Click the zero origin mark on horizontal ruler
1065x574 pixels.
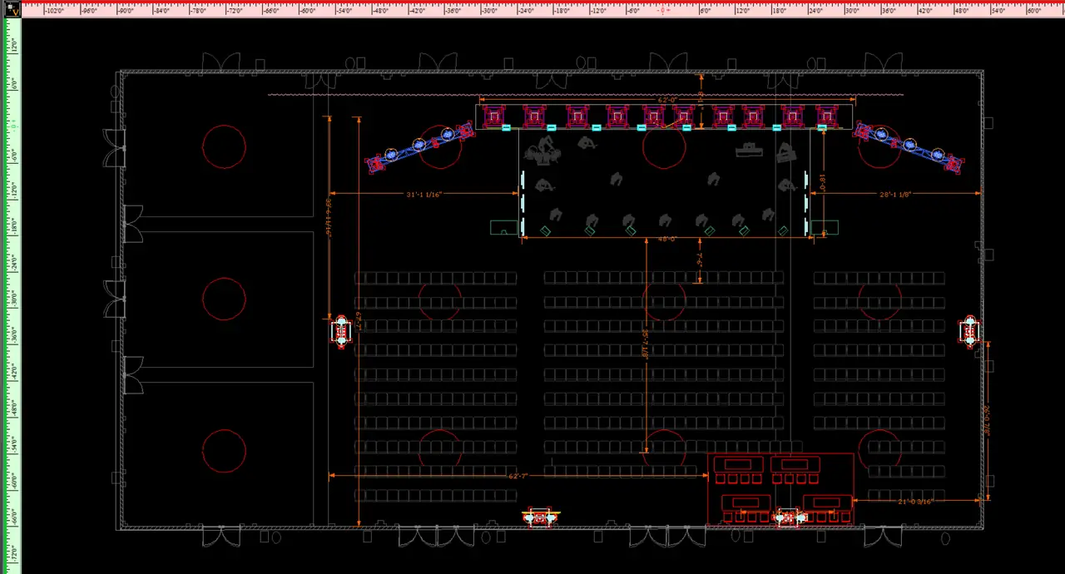pos(663,11)
